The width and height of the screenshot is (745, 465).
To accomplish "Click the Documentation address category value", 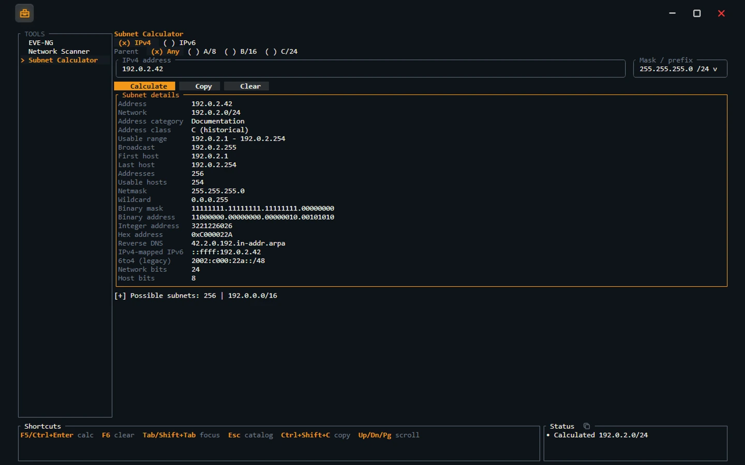I will [218, 121].
